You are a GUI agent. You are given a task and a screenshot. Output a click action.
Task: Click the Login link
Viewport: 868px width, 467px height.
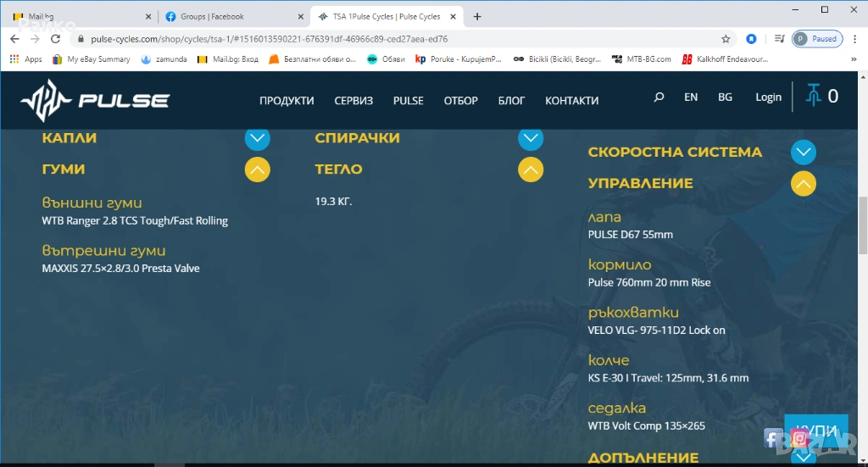768,97
